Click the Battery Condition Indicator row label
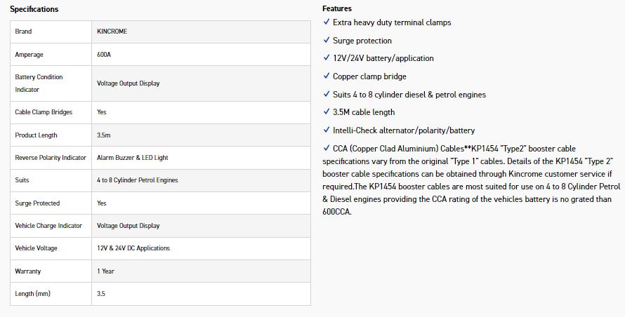Viewport: 625px width, 317px height. pos(39,83)
